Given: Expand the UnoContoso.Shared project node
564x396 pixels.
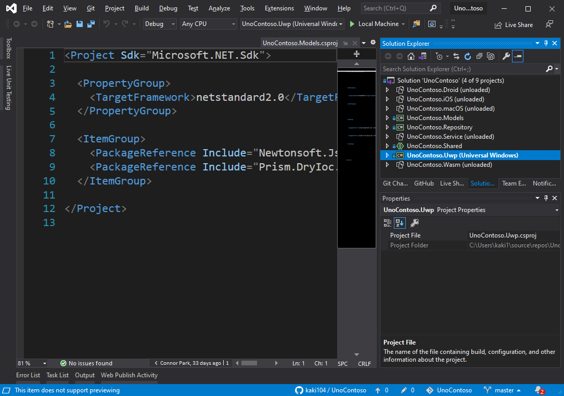Looking at the screenshot, I should (x=388, y=146).
